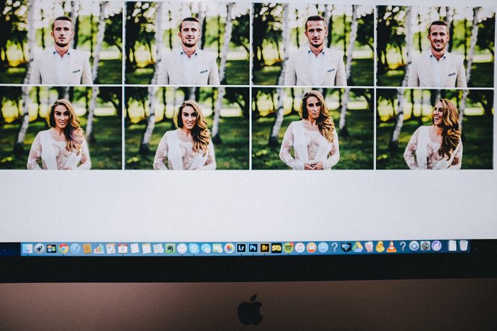Open Google Drive triangle icon
Screen dimensions: 497x331
(x=358, y=247)
